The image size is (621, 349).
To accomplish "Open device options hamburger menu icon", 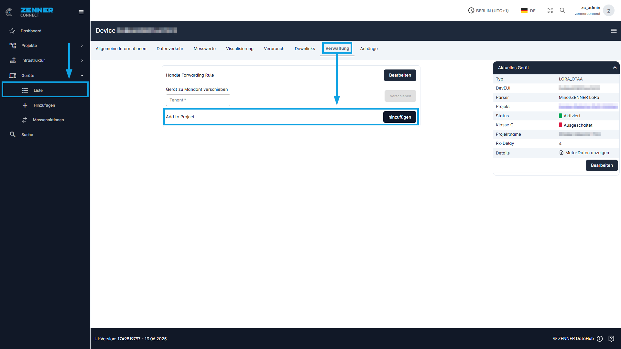I will pyautogui.click(x=614, y=31).
